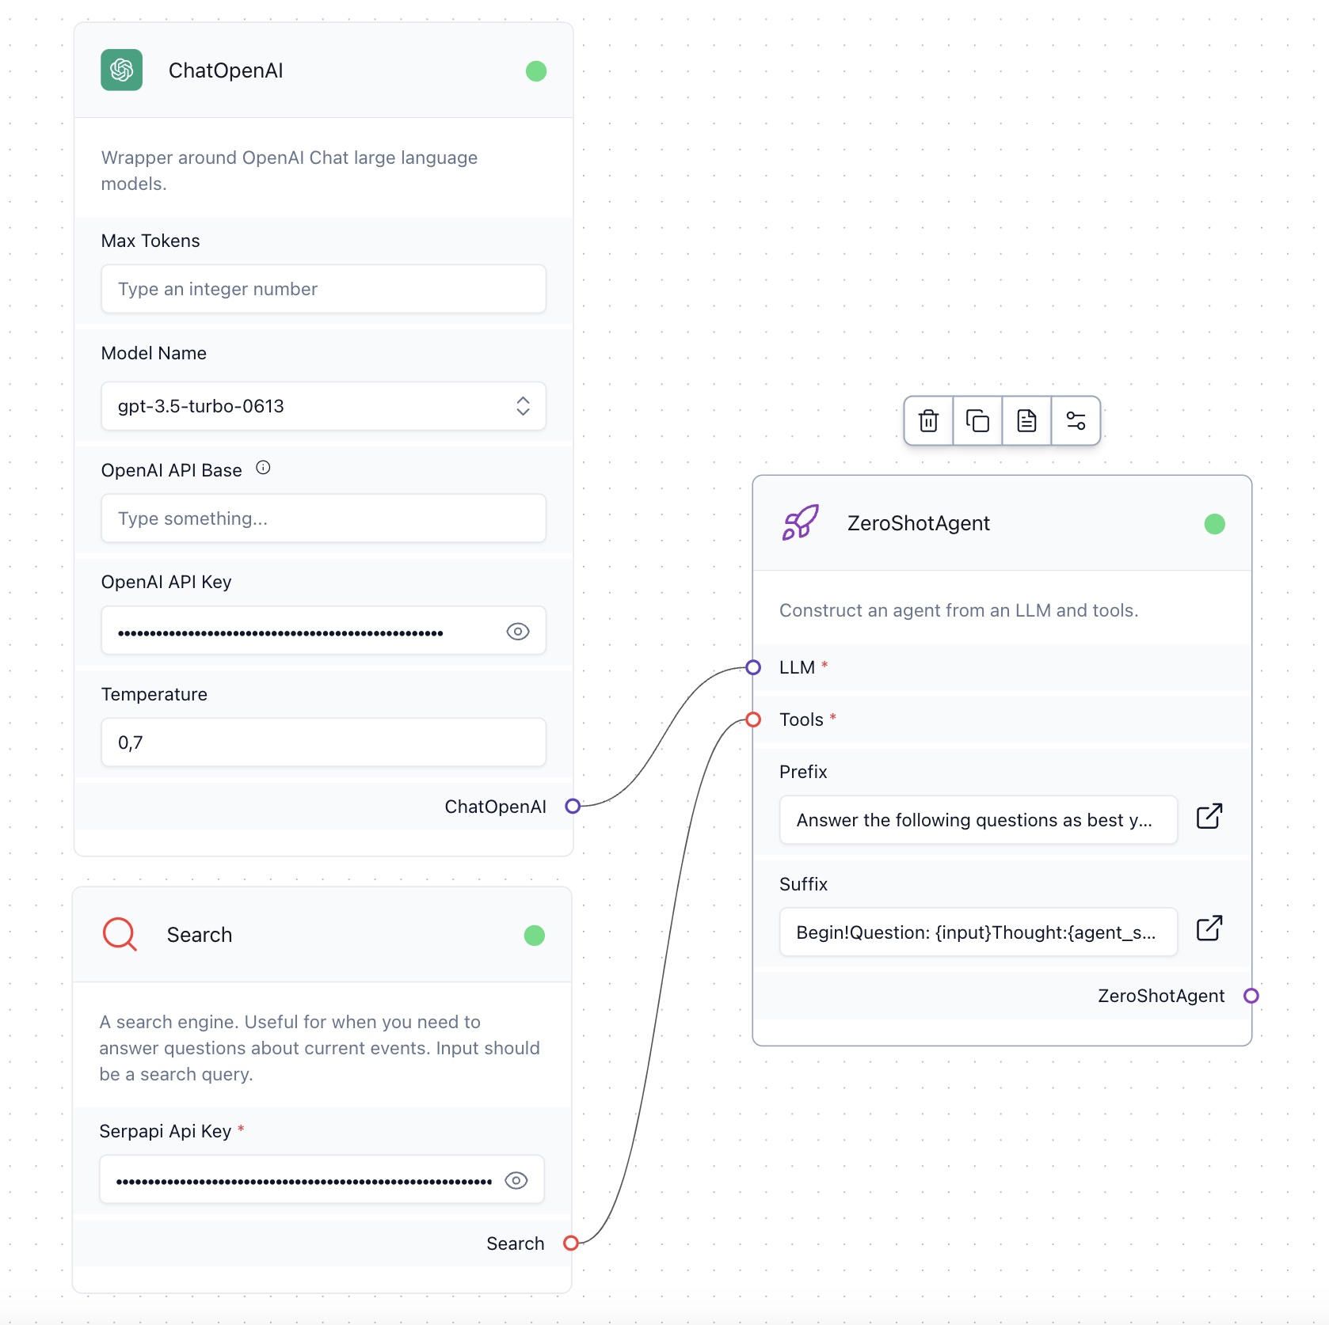Image resolution: width=1329 pixels, height=1325 pixels.
Task: Open node documentation via the document icon
Action: [1026, 420]
